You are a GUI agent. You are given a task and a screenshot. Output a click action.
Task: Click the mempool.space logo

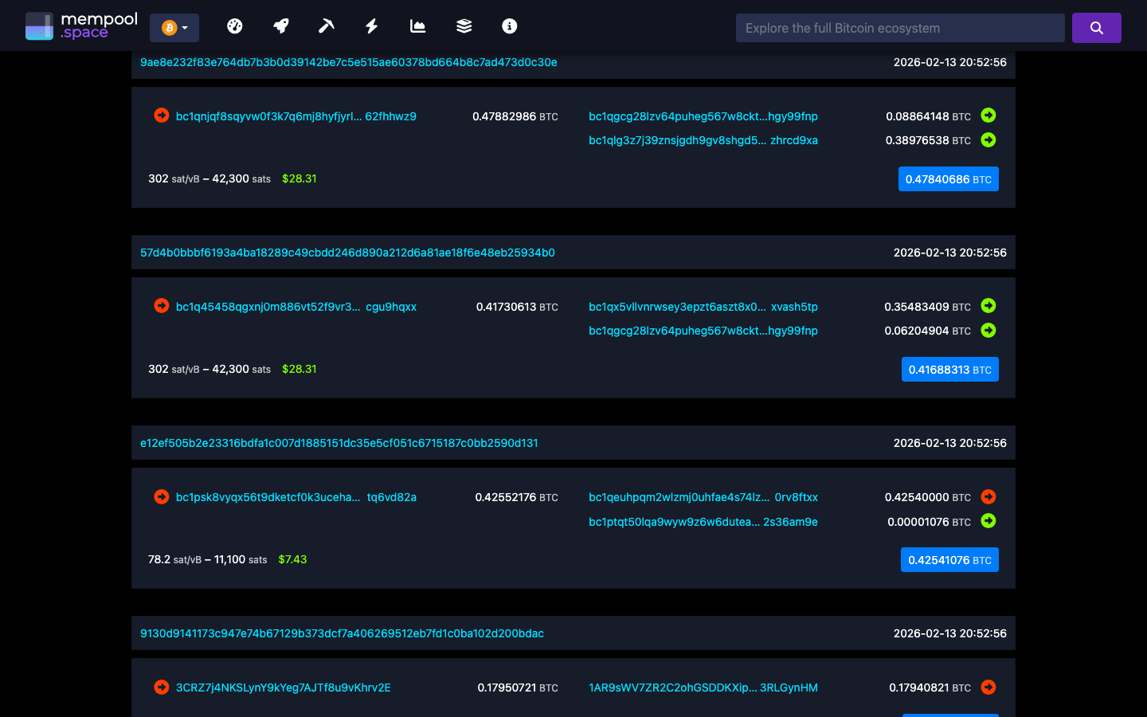pos(81,25)
